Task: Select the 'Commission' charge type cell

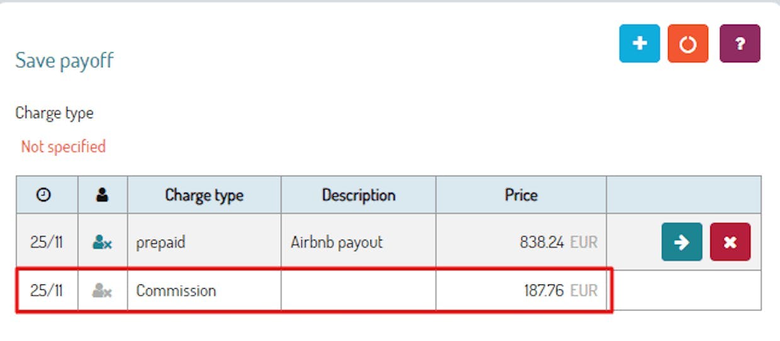Action: point(176,291)
